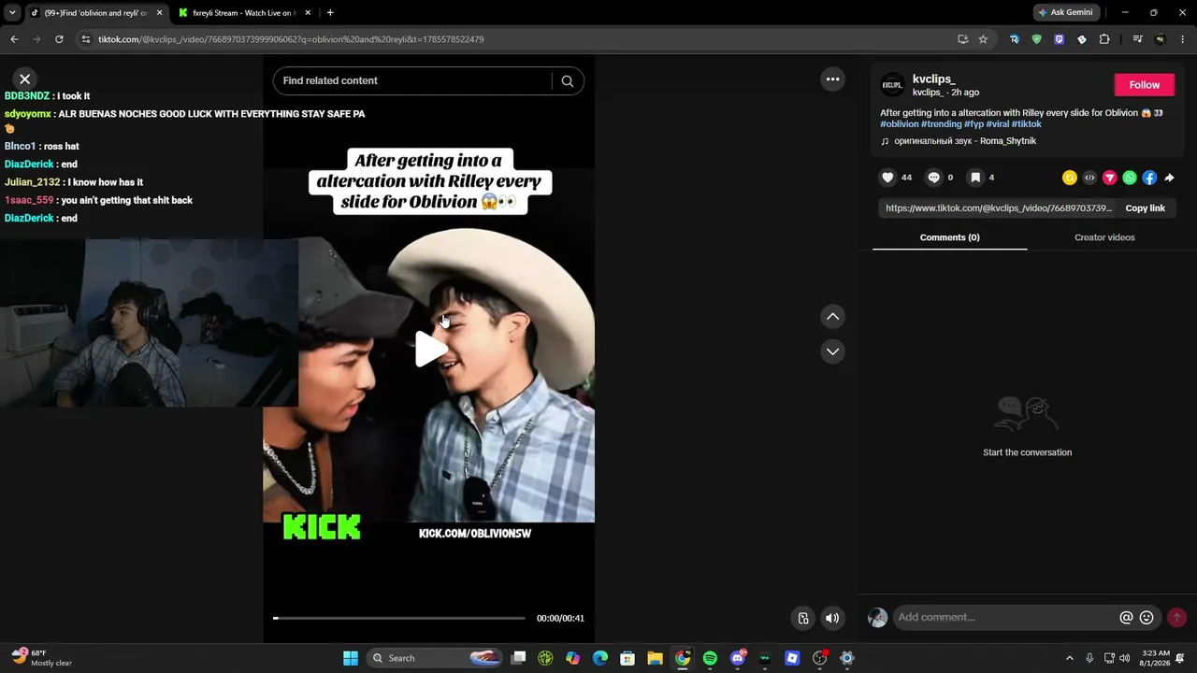Switch to the Creator videos tab

coord(1104,237)
